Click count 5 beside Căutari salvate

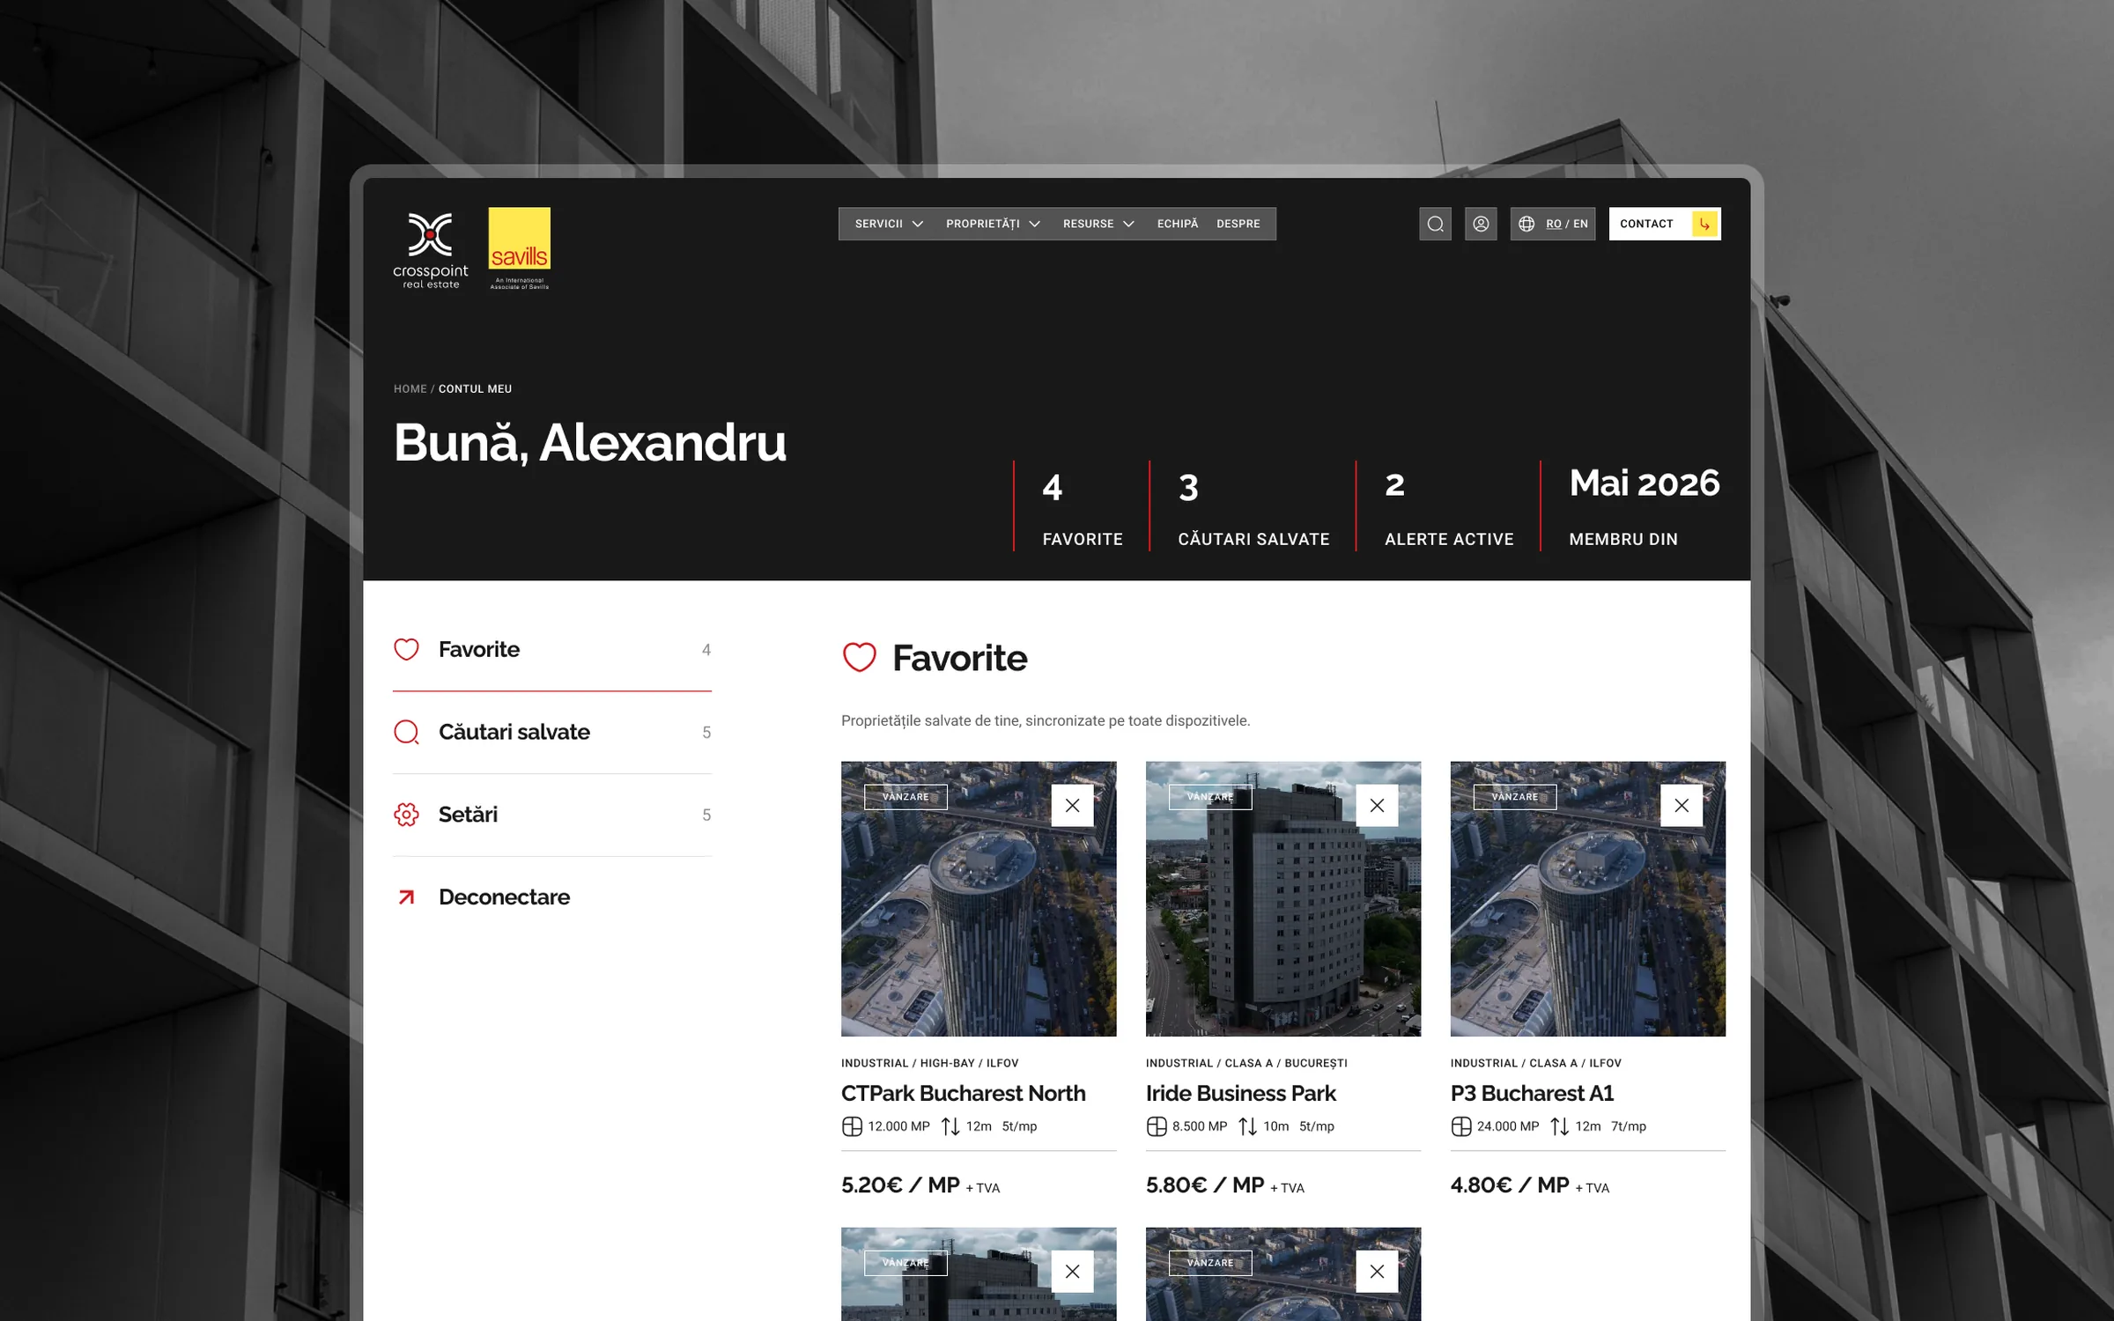point(706,732)
